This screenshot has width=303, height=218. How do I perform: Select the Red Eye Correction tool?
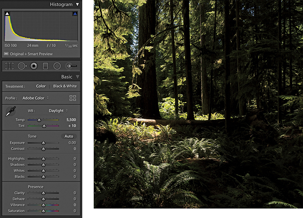tap(34, 66)
